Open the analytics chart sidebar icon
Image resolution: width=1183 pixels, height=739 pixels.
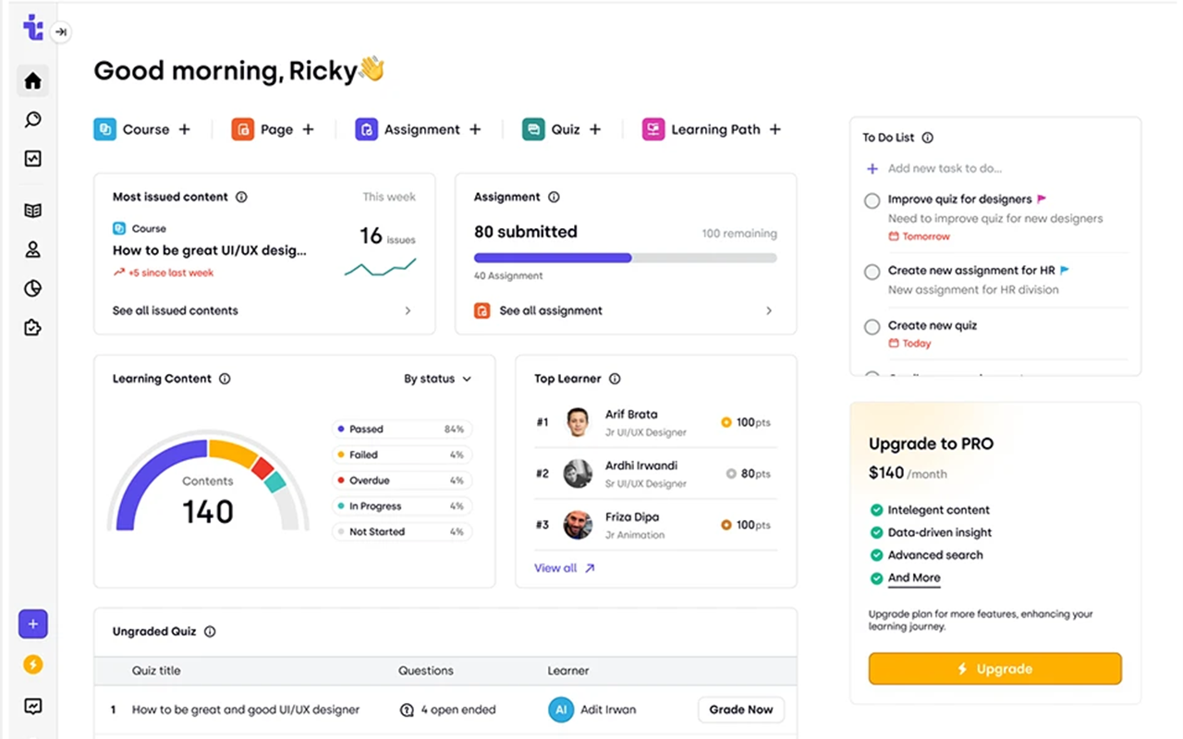click(33, 159)
